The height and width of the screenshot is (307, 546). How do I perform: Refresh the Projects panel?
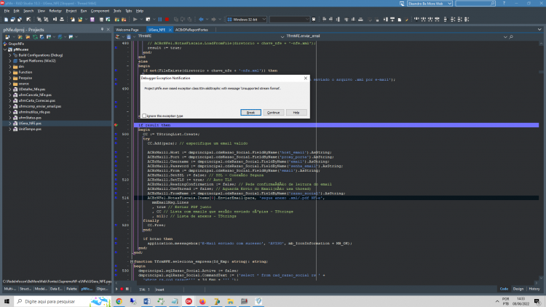coord(35,37)
